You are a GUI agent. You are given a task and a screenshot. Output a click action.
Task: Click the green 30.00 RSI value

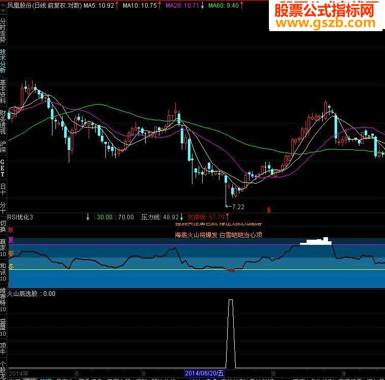tap(104, 217)
